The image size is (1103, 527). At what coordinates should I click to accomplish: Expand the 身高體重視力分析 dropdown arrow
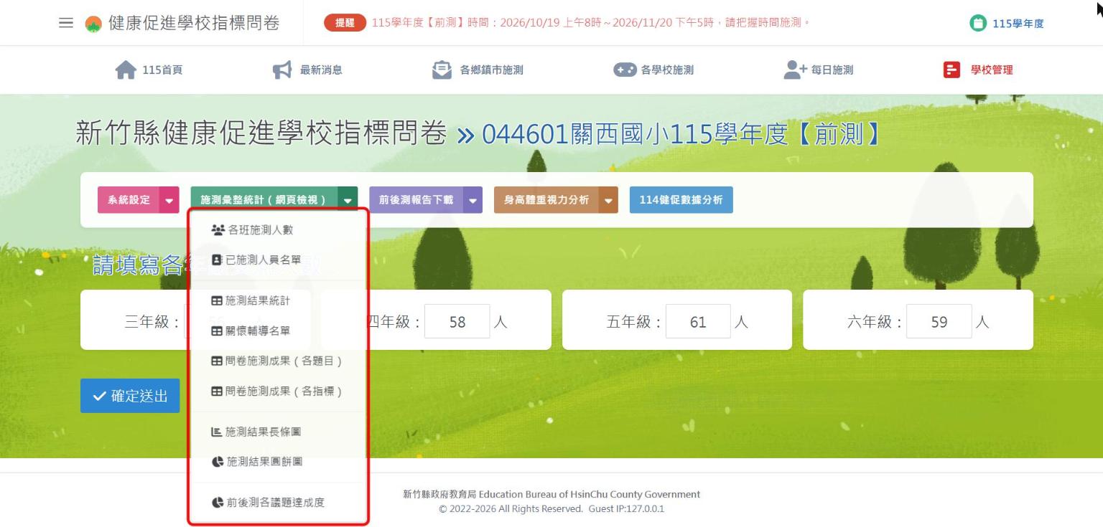(x=608, y=200)
